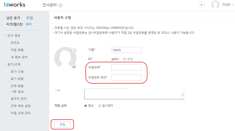235x131 pixels.
Task: Click the 저장 button
Action: click(x=62, y=124)
